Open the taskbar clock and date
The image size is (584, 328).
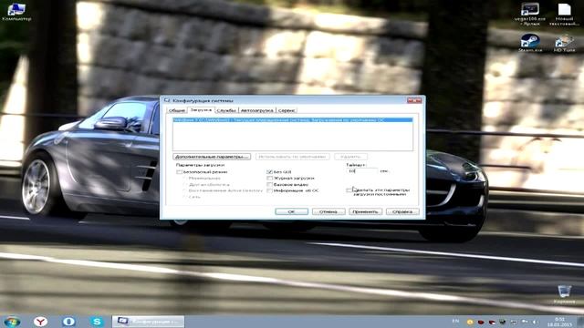coord(559,322)
